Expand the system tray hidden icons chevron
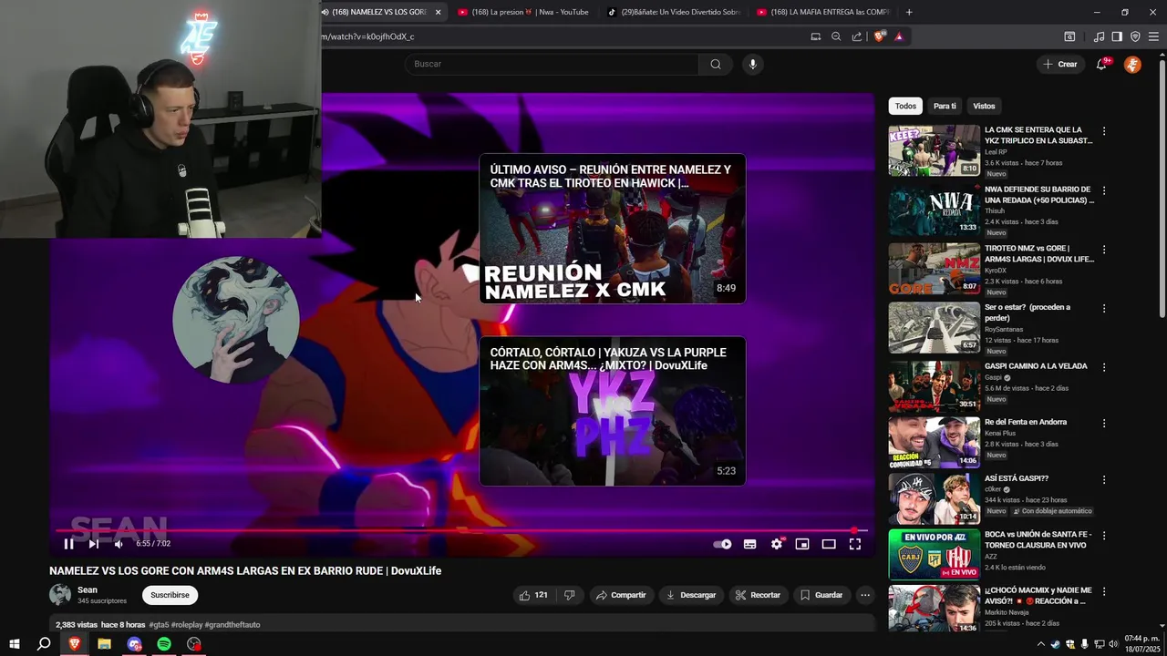Viewport: 1167px width, 656px height. [x=1041, y=644]
